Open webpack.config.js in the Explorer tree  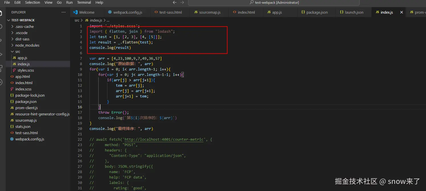pyautogui.click(x=38, y=139)
